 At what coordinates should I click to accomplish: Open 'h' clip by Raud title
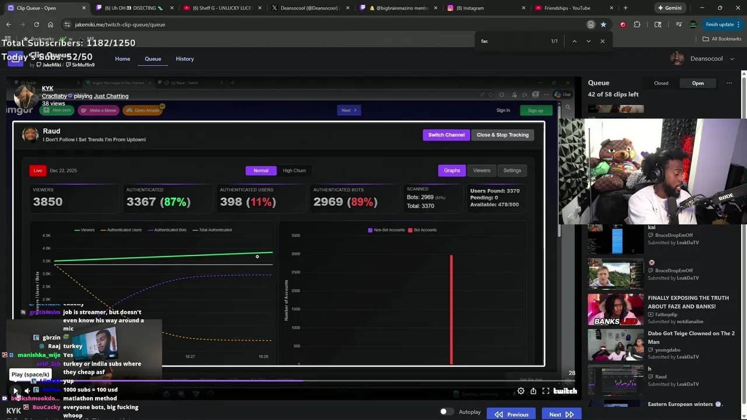click(x=650, y=369)
